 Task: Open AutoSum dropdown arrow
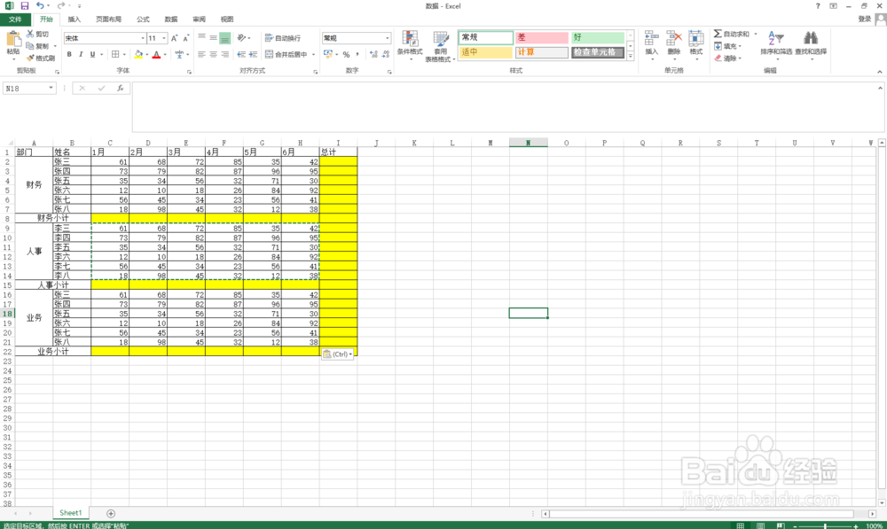pyautogui.click(x=755, y=34)
